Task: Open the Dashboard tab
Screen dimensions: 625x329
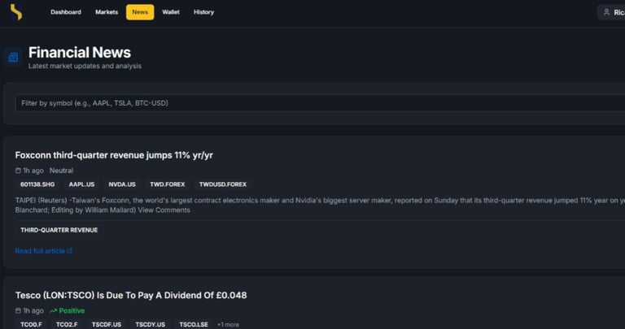Action: point(66,12)
